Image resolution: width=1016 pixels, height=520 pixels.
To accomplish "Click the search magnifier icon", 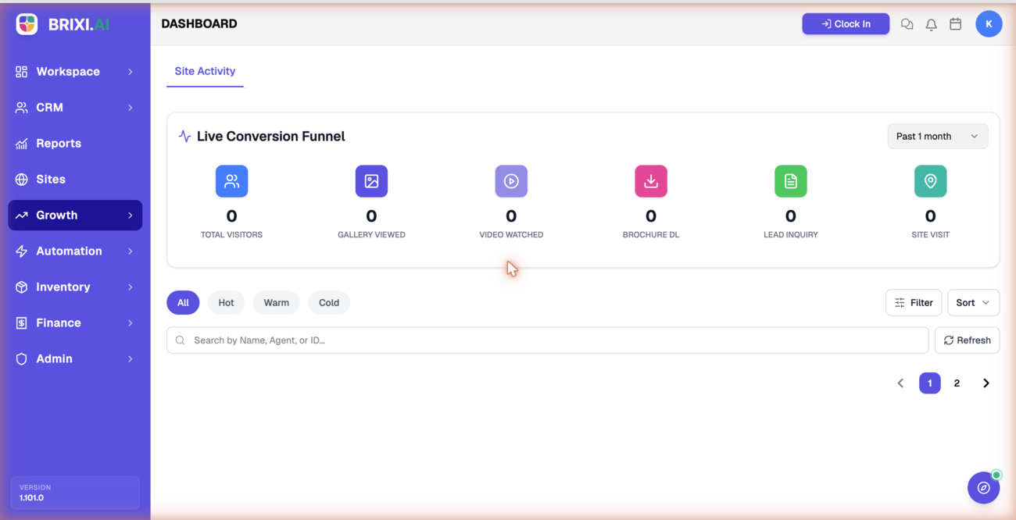I will click(x=181, y=340).
